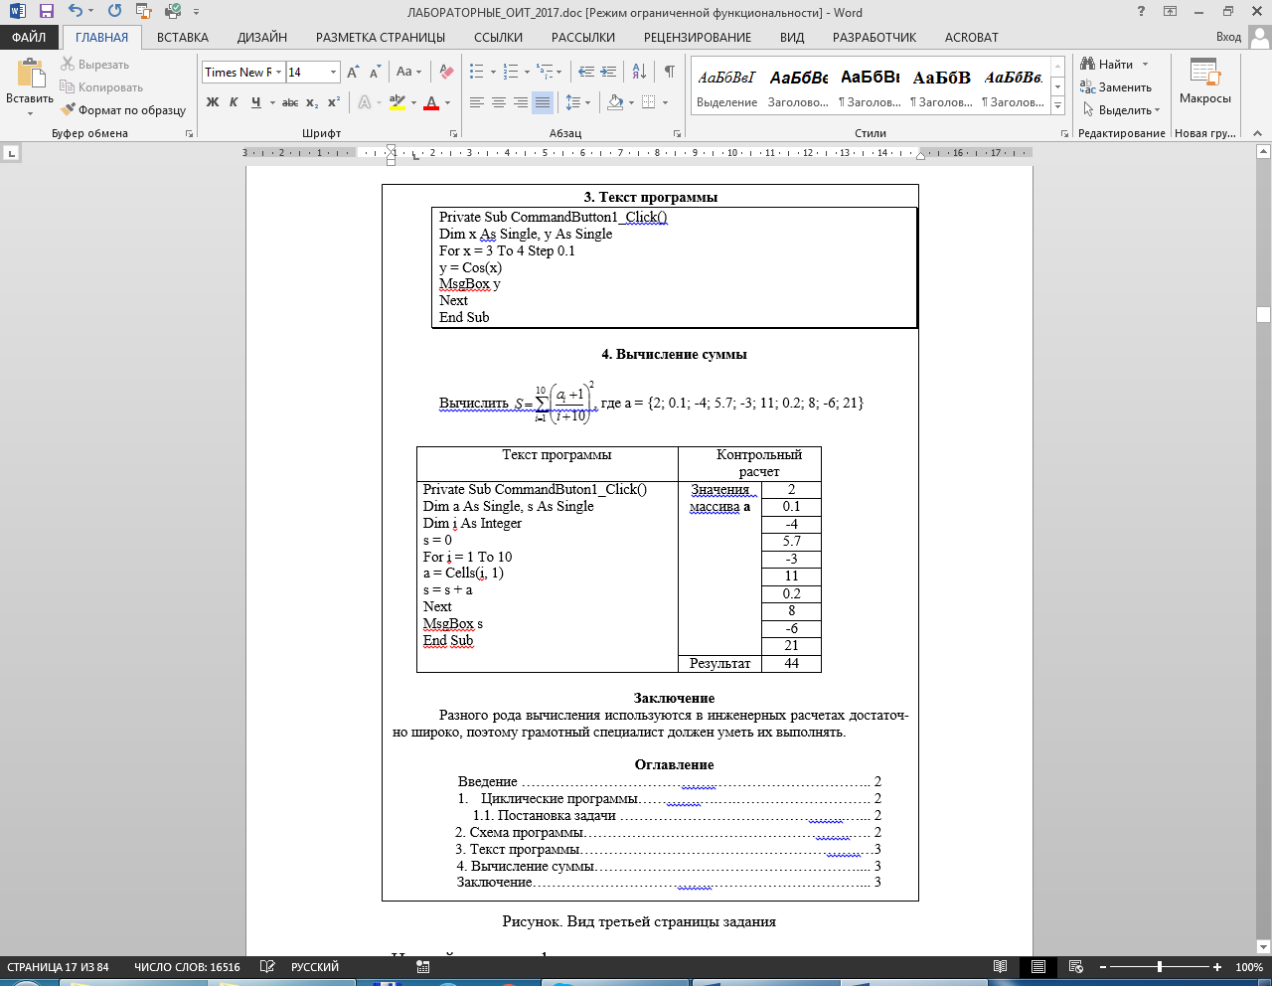
Task: Click the zoom in plus button
Action: [x=1217, y=967]
